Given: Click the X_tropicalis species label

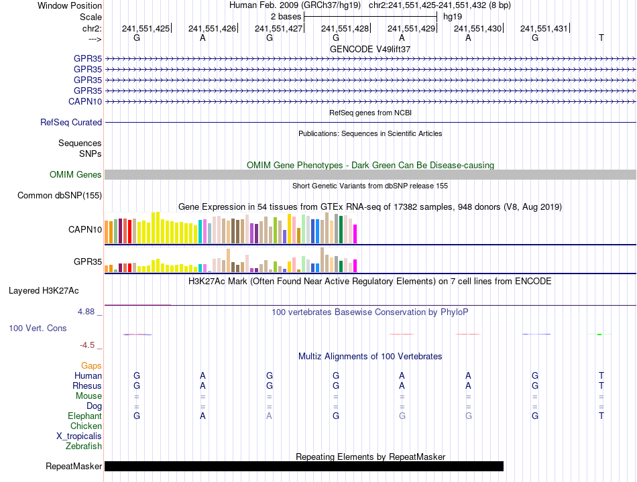Looking at the screenshot, I should (79, 436).
